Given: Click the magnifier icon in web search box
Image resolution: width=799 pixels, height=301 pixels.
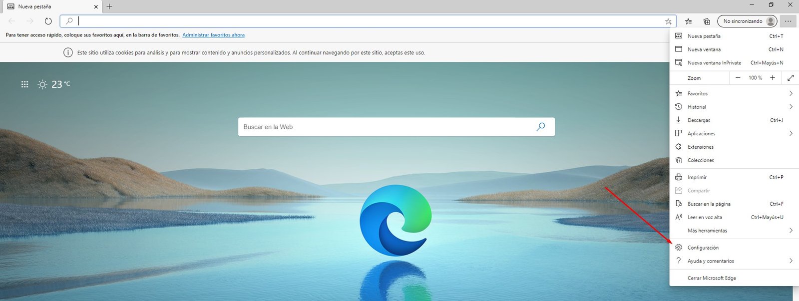Looking at the screenshot, I should (540, 127).
